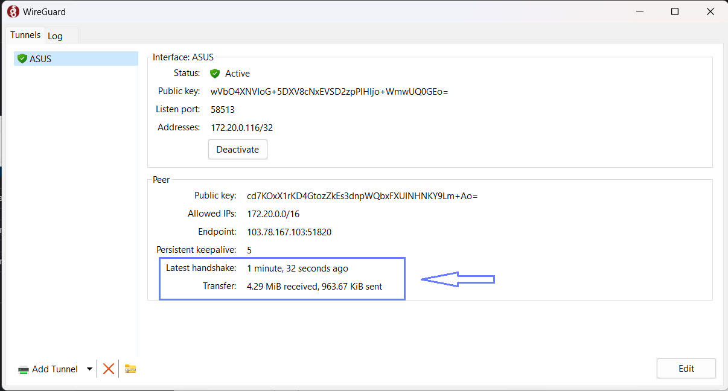Minimize the WireGuard window
Image resolution: width=728 pixels, height=391 pixels.
641,11
